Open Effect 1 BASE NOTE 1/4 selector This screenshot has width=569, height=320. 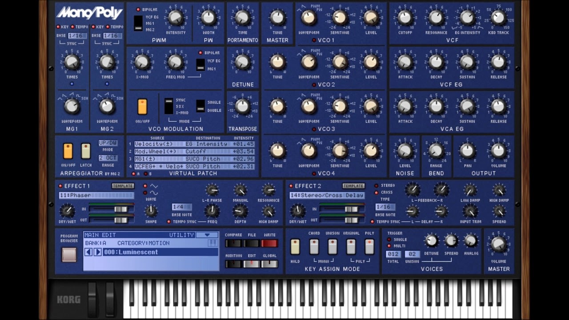click(x=181, y=207)
